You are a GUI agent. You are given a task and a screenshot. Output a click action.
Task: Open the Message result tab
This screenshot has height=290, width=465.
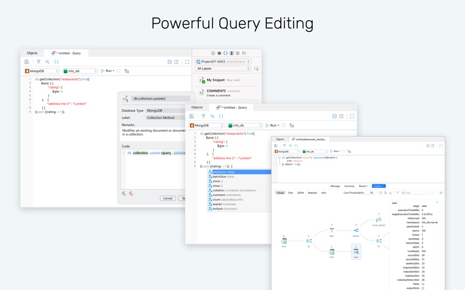(335, 186)
